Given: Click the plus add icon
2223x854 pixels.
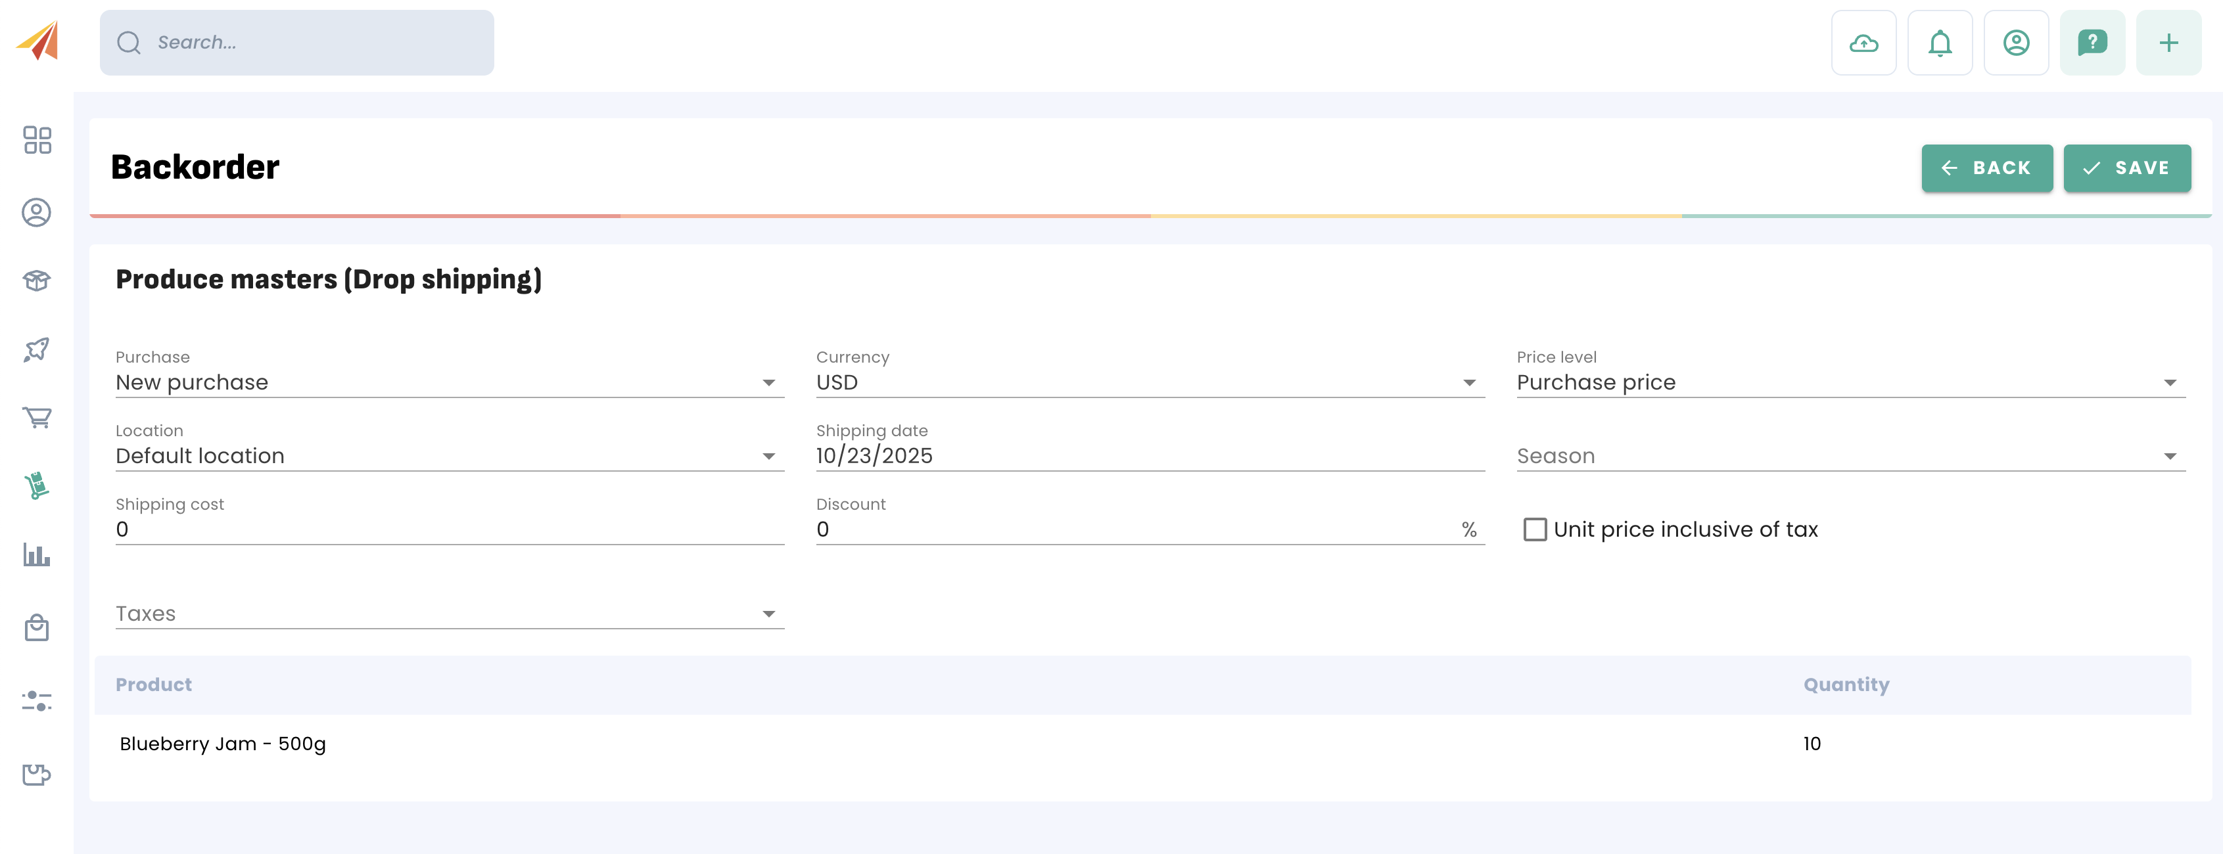Looking at the screenshot, I should (2168, 43).
